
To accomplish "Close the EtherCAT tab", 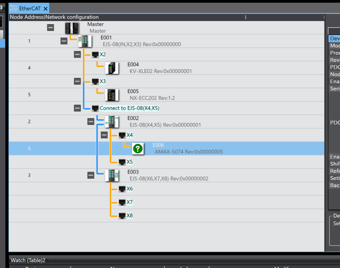I will [x=46, y=9].
